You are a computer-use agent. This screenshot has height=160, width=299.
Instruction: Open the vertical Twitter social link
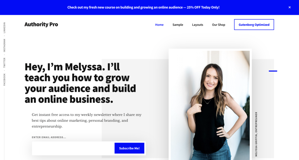click(x=4, y=62)
